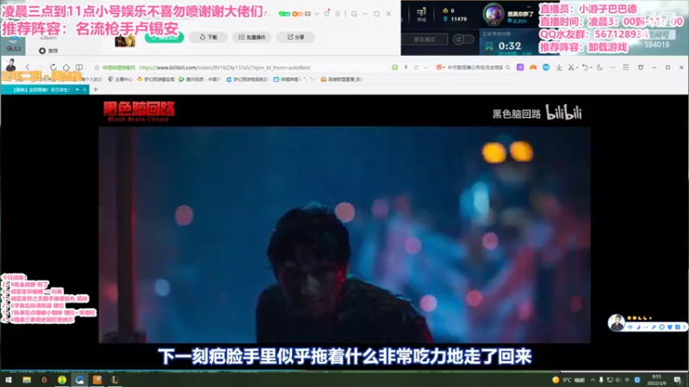
Task: Open File Explorer on the taskbar
Action: [27, 380]
